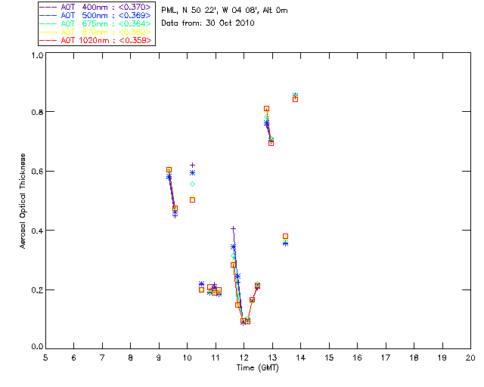Click the x-axis tick label '14'
Image resolution: width=484 pixels, height=387 pixels.
(x=301, y=358)
